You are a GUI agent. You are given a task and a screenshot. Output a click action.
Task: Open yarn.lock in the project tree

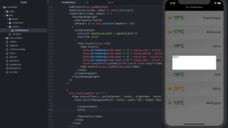14,72
